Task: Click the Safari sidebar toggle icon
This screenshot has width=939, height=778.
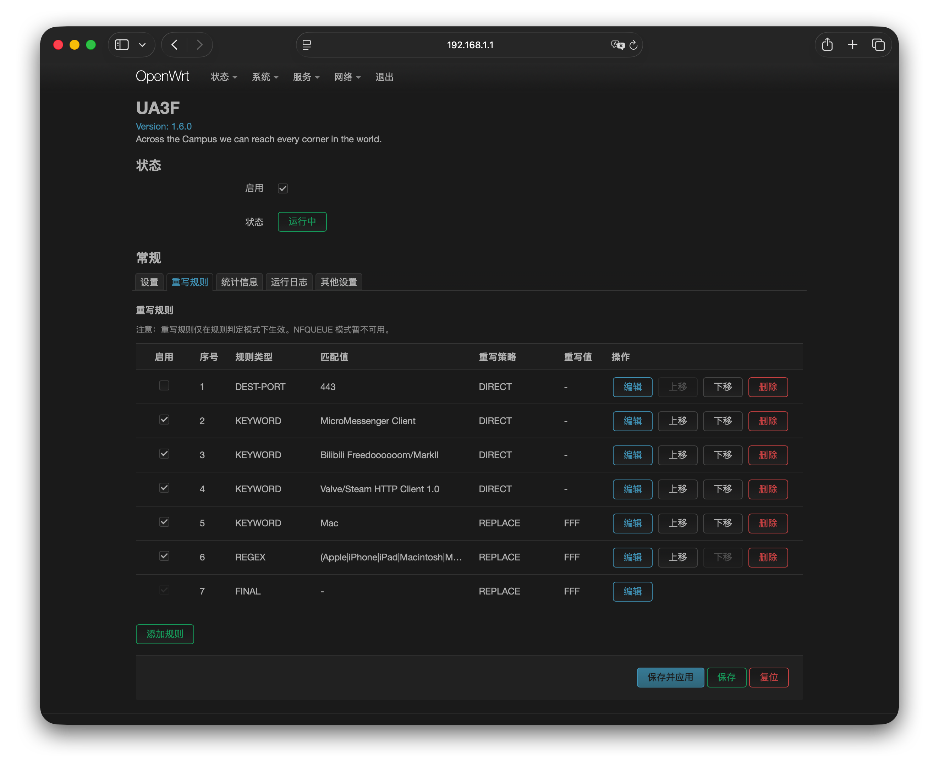Action: coord(122,45)
